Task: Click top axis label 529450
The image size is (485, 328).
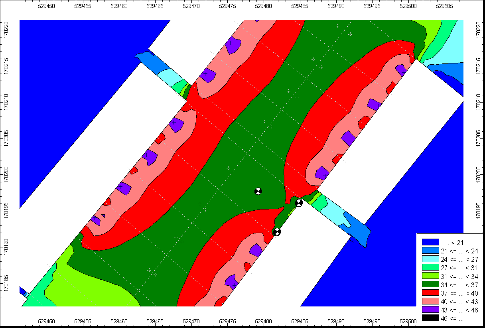Action: 47,6
